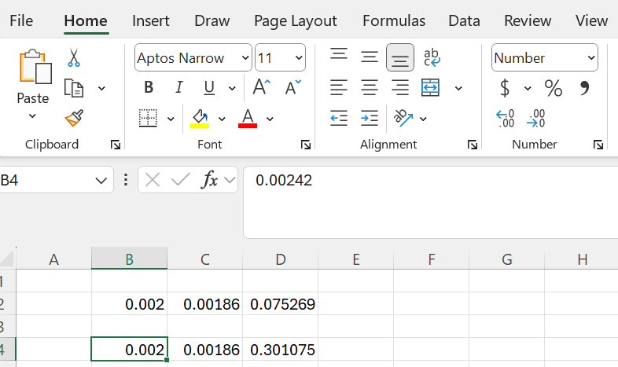Open the Page Layout tab

(x=295, y=21)
